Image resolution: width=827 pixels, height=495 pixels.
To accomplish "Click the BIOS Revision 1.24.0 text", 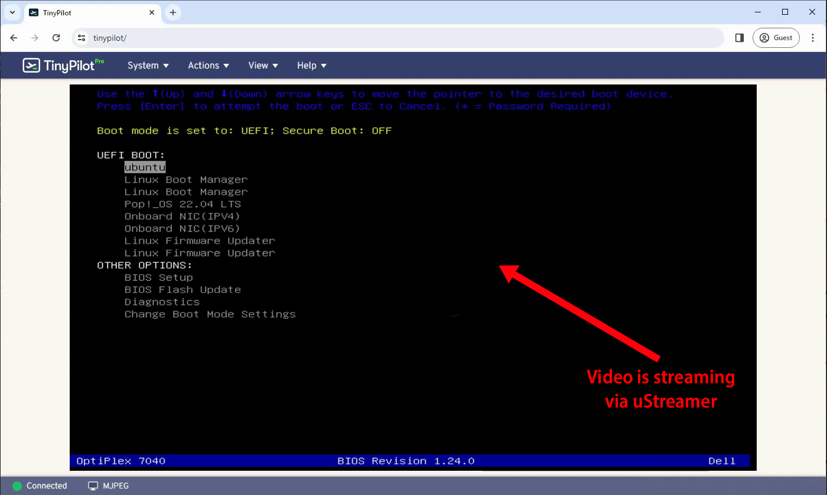I will coord(406,461).
